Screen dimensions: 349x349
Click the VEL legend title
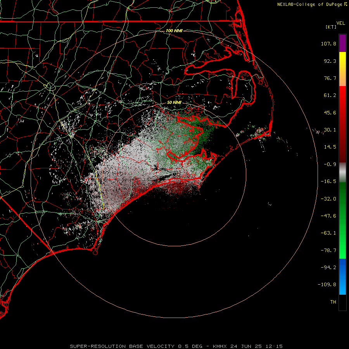tap(340, 23)
